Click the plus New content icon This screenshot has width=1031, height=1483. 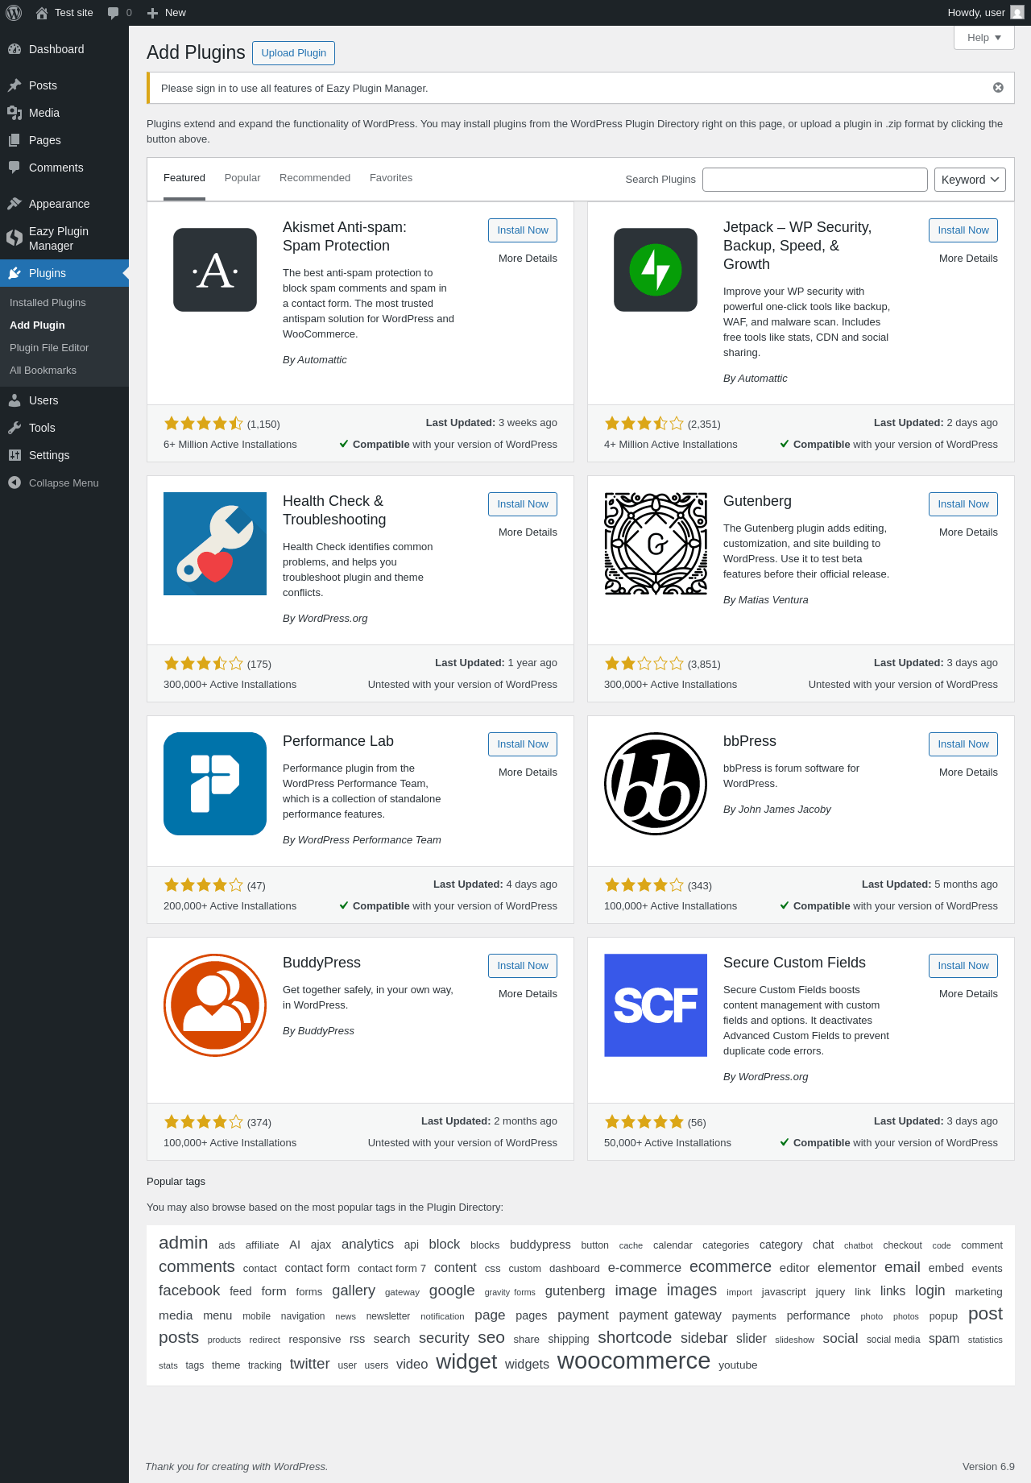tap(152, 13)
